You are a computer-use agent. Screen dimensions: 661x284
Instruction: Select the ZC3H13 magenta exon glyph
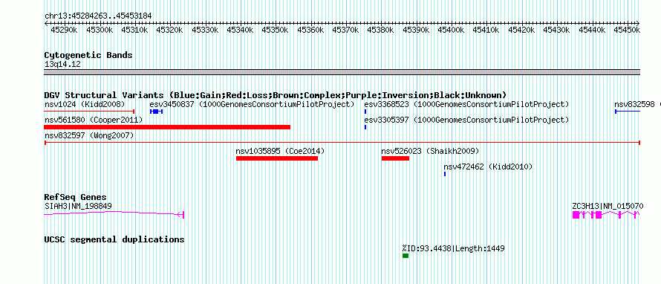[x=606, y=215]
